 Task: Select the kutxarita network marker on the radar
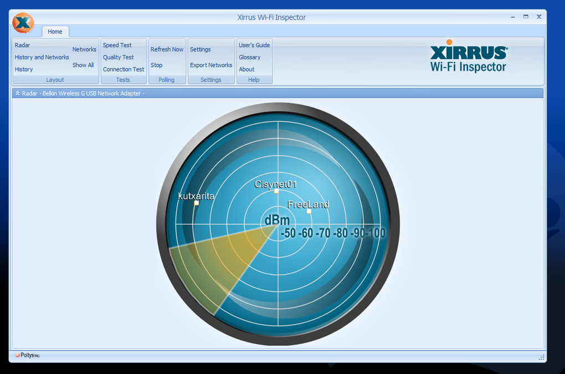pos(197,203)
